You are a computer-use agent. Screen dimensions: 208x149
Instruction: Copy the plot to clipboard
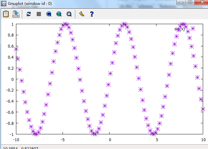(x=6, y=14)
